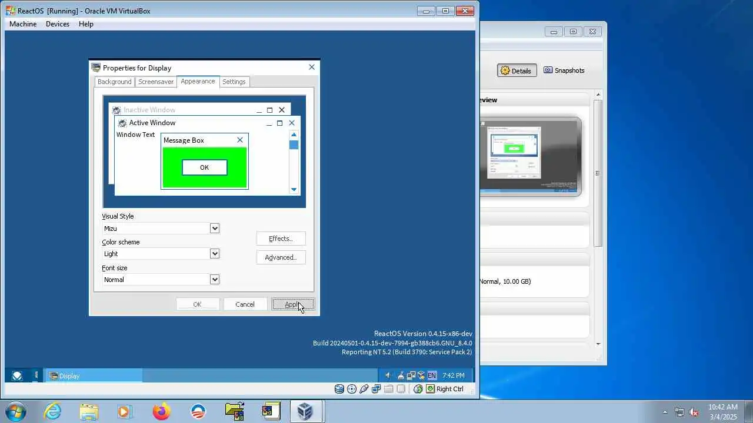Screen dimensions: 753x423
Task: Click the host tray network icon
Action: [x=679, y=412]
